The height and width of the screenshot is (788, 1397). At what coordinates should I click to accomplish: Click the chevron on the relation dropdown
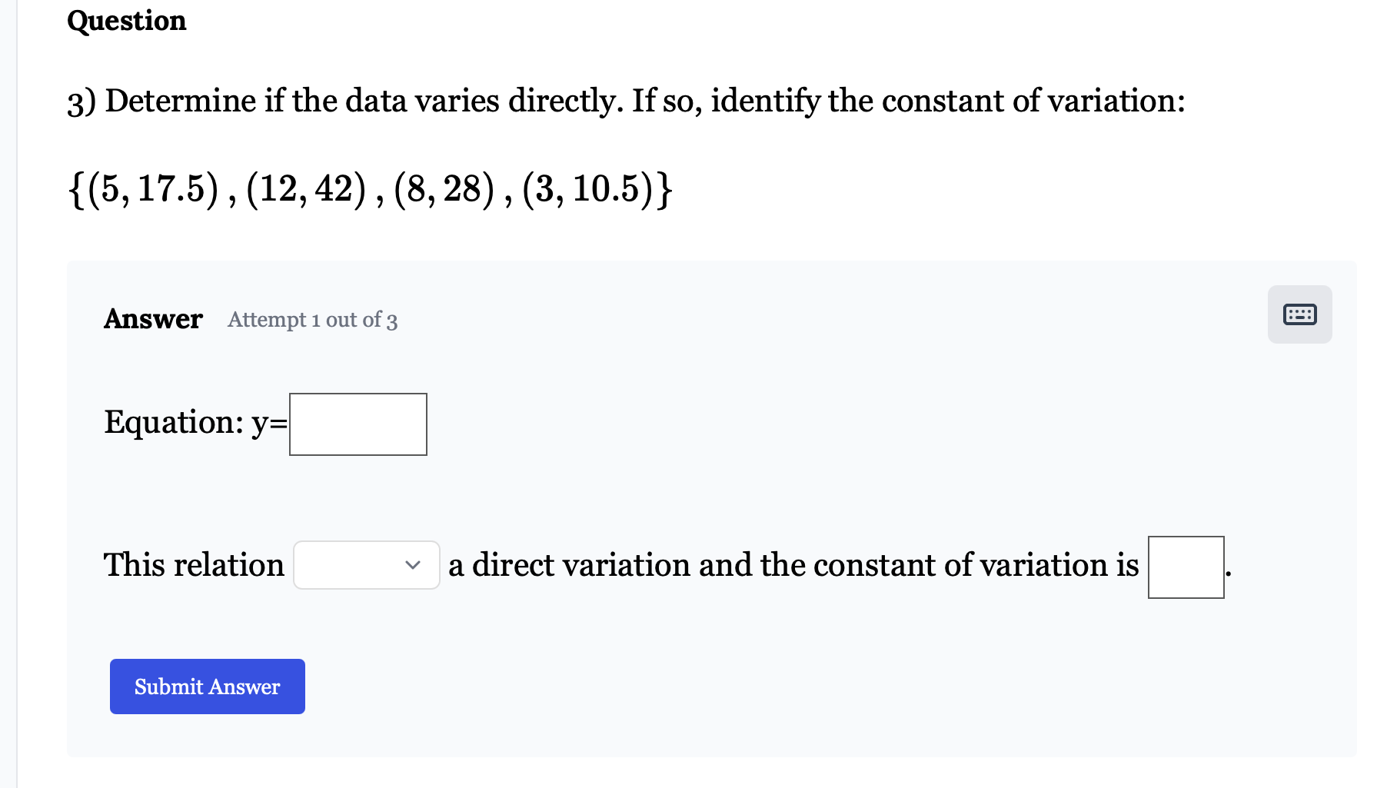pyautogui.click(x=412, y=564)
